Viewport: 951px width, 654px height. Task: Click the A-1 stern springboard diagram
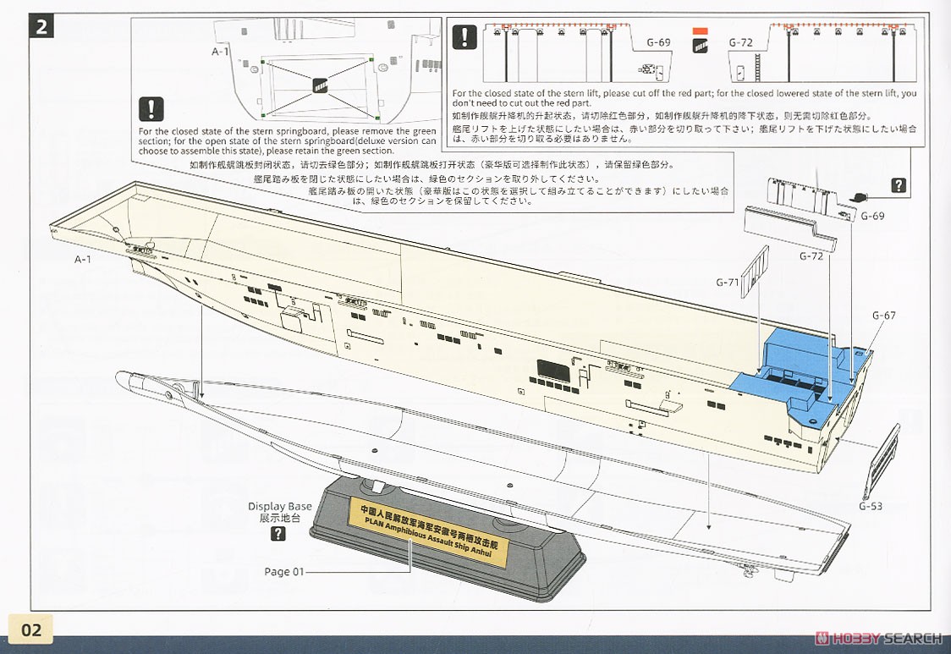tap(329, 69)
